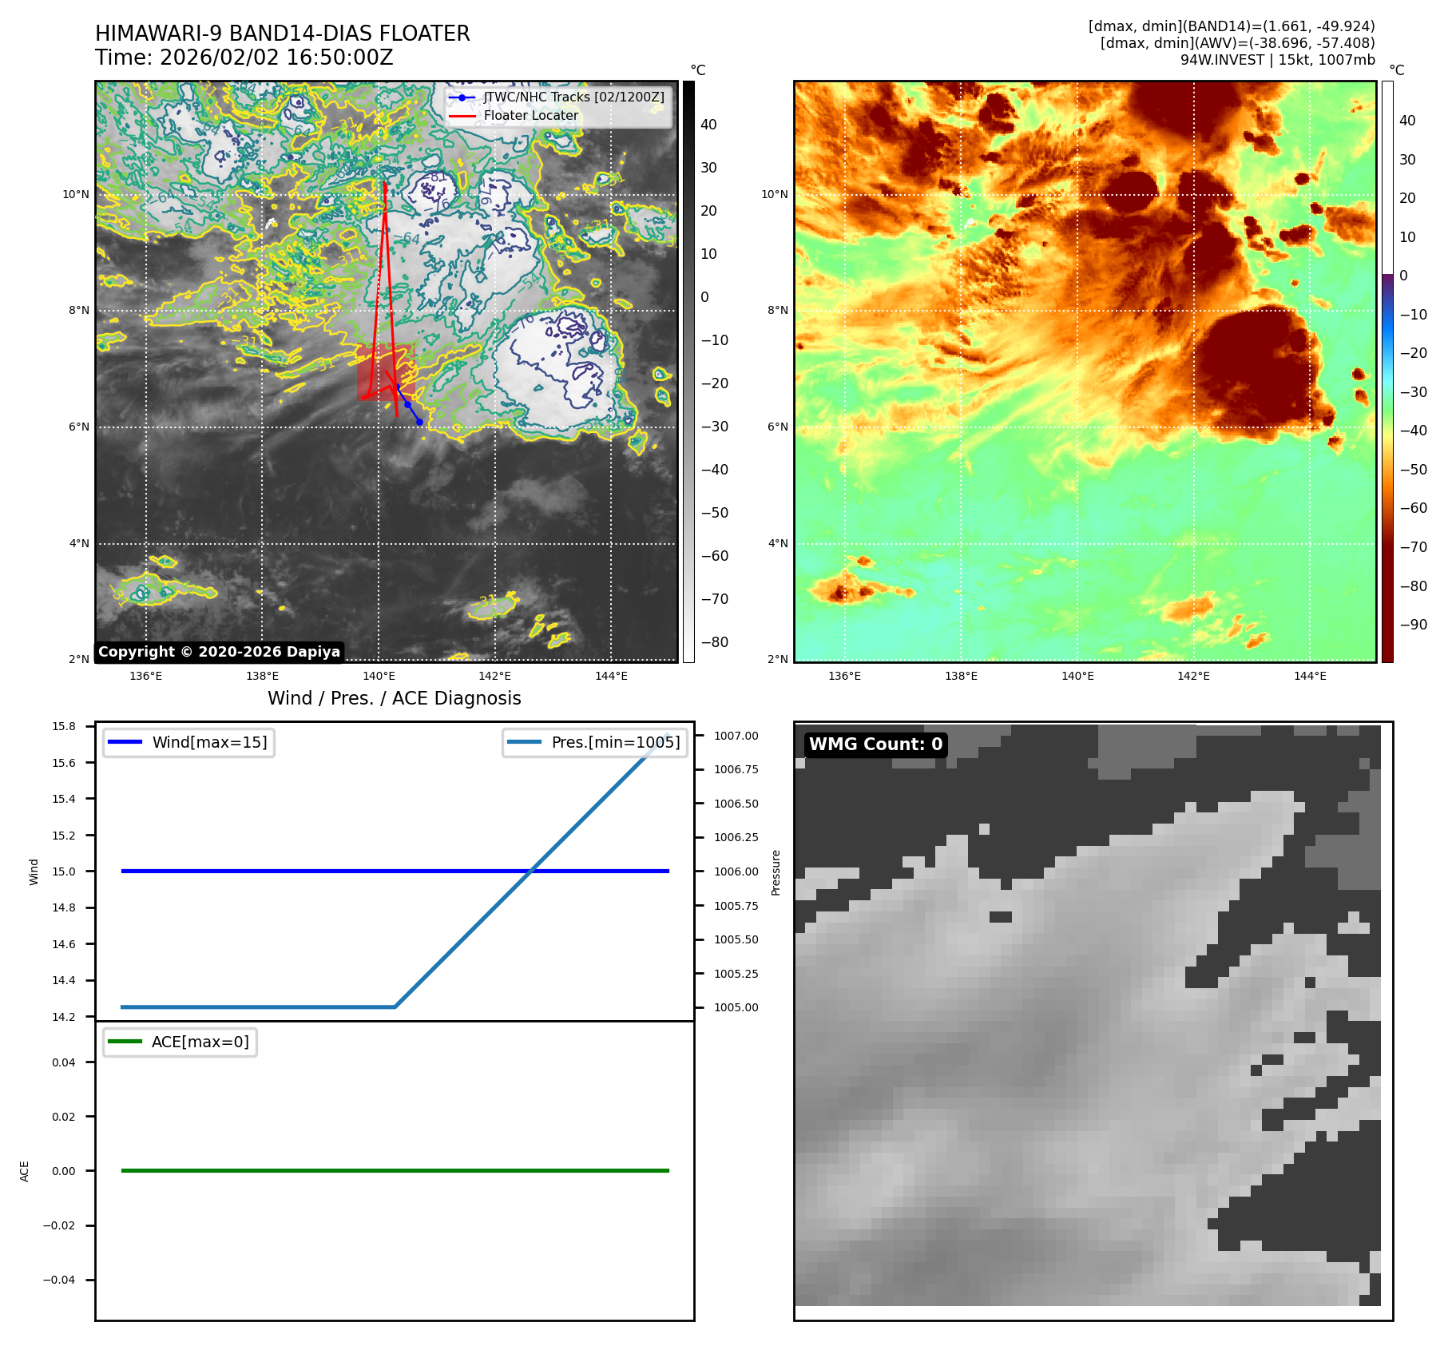Click the blue JTWC/NHC Tracks legend marker
The image size is (1448, 1350).
pyautogui.click(x=462, y=97)
